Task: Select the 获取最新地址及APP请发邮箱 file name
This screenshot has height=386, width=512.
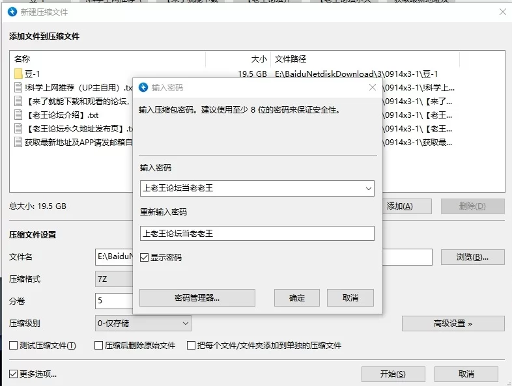Action: (x=78, y=143)
